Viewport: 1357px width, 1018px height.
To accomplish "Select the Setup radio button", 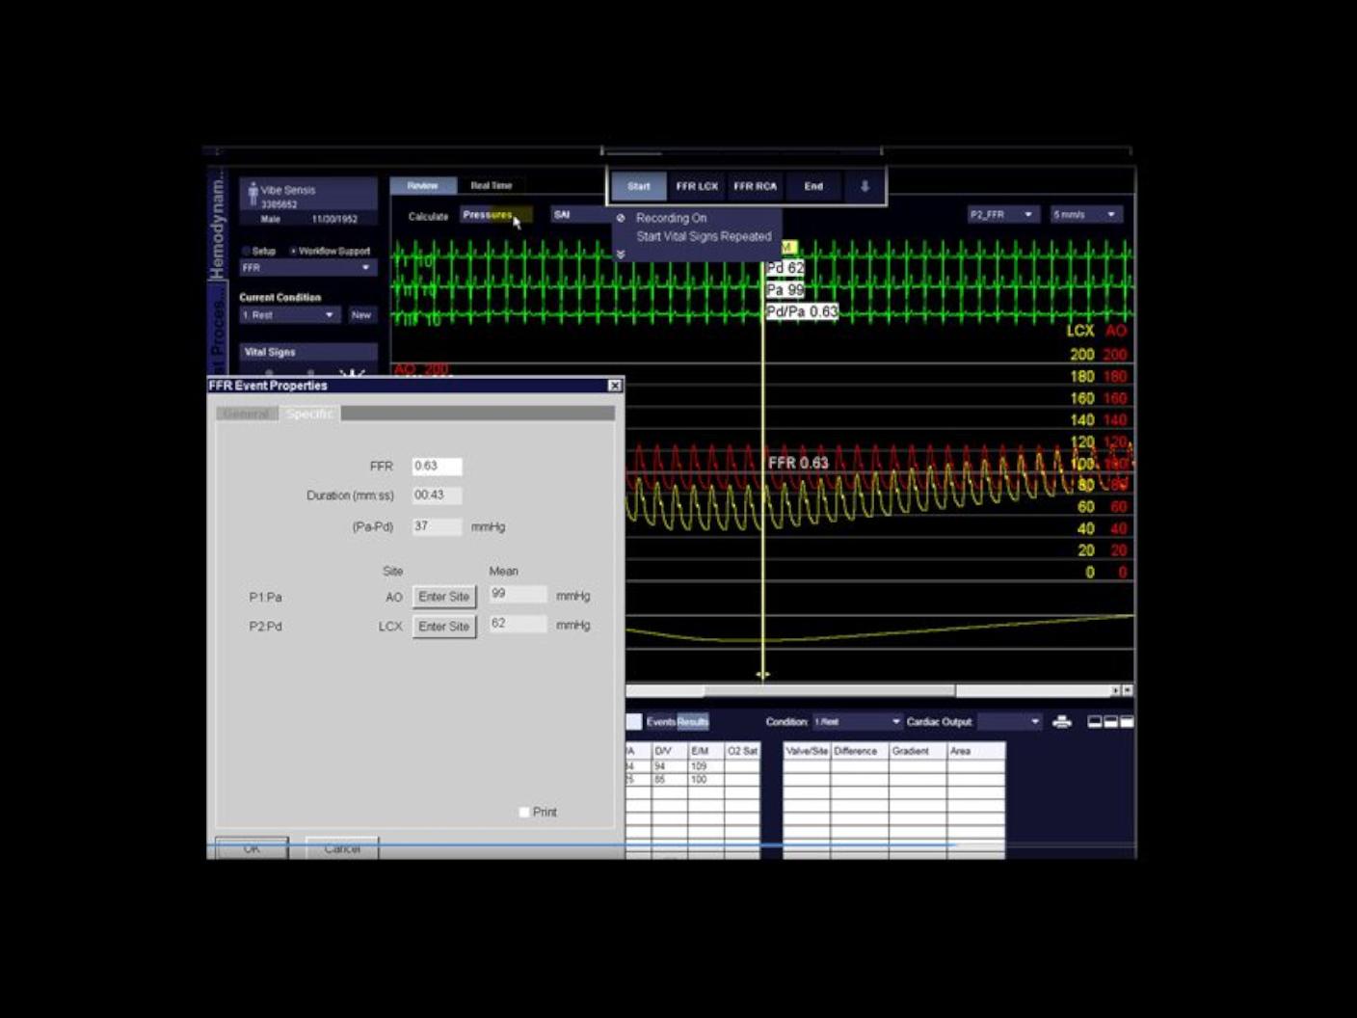I will tap(246, 251).
